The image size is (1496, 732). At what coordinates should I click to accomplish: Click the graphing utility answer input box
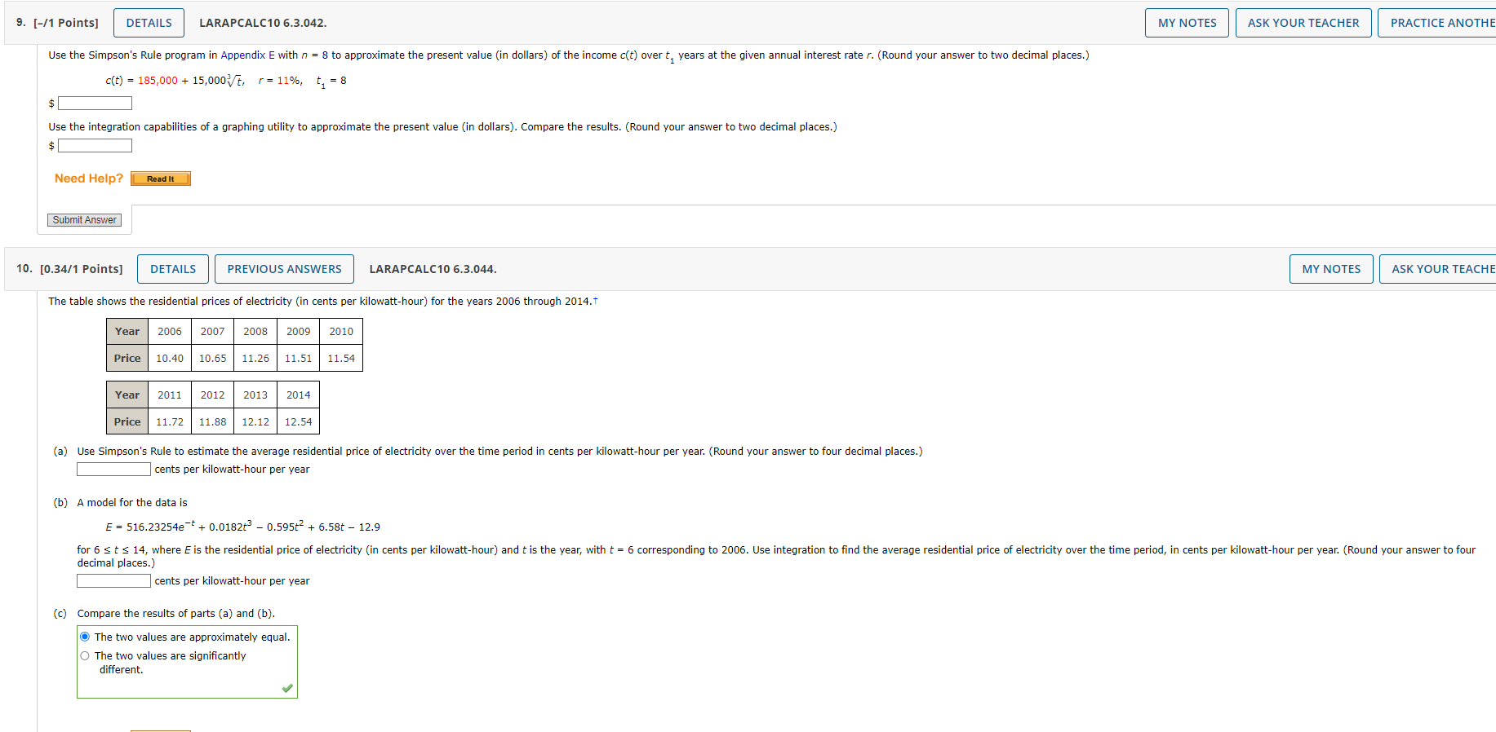[95, 145]
